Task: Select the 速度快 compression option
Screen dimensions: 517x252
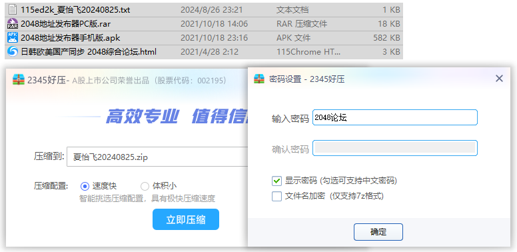Action: [x=85, y=187]
